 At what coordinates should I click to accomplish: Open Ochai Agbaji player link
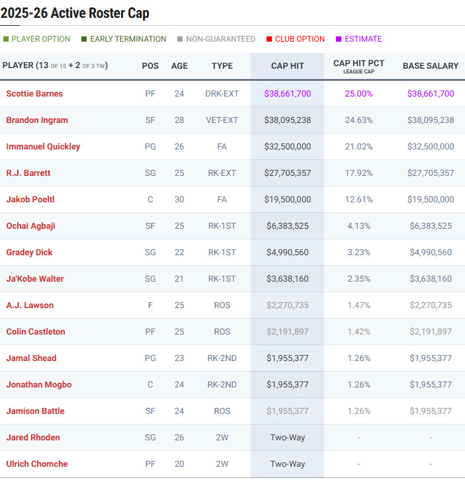(30, 226)
